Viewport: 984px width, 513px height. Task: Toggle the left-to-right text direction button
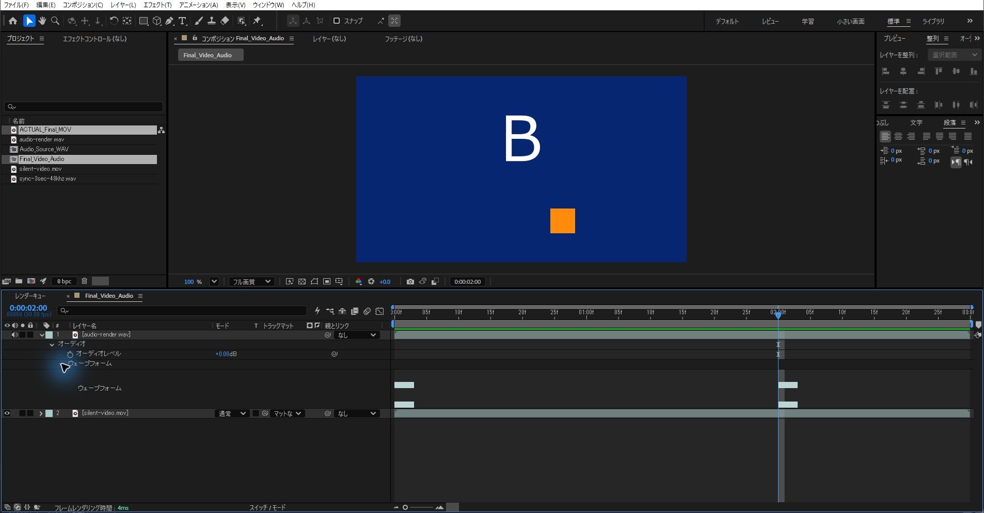[956, 162]
